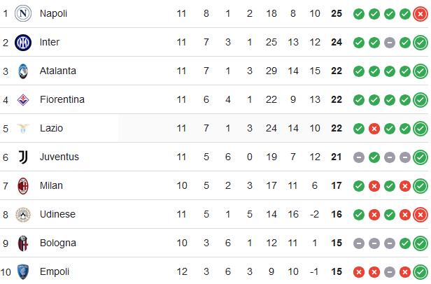Click Udinese's latest red loss icon
Screen dimensions: 431x284
pos(421,215)
